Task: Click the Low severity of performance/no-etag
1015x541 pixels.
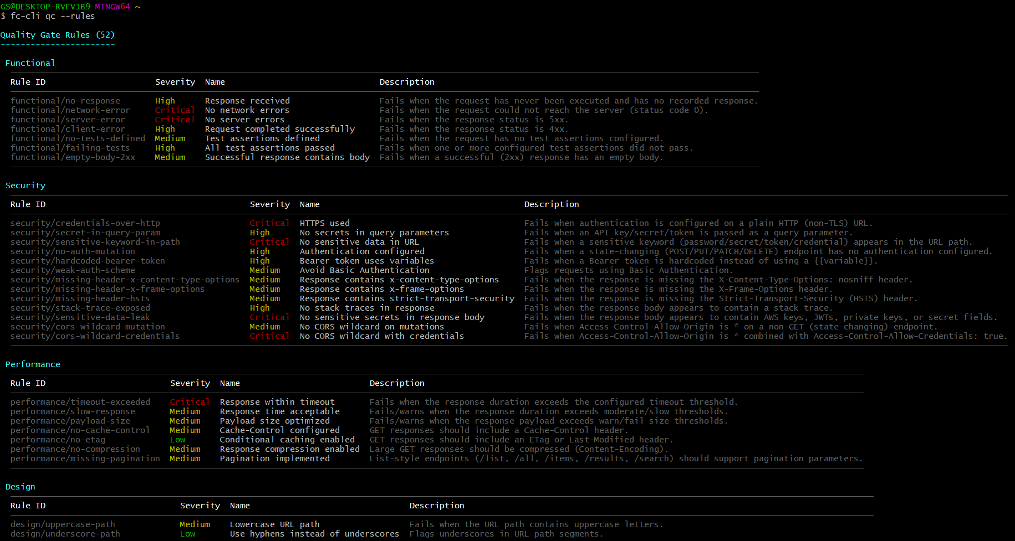Action: tap(177, 440)
